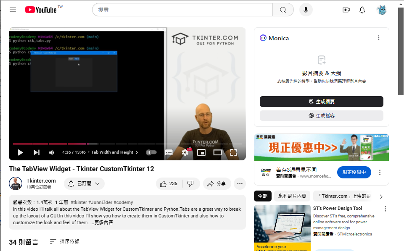Viewport: 404px width, 251px height.
Task: Click 生成摘要 button
Action: [321, 102]
